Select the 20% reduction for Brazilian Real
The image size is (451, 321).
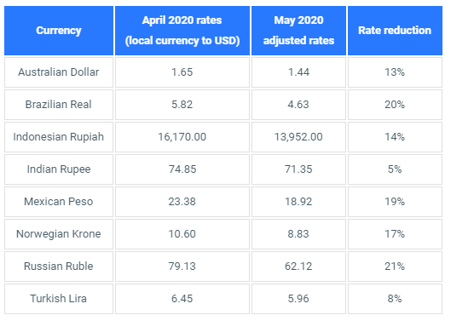pyautogui.click(x=395, y=105)
